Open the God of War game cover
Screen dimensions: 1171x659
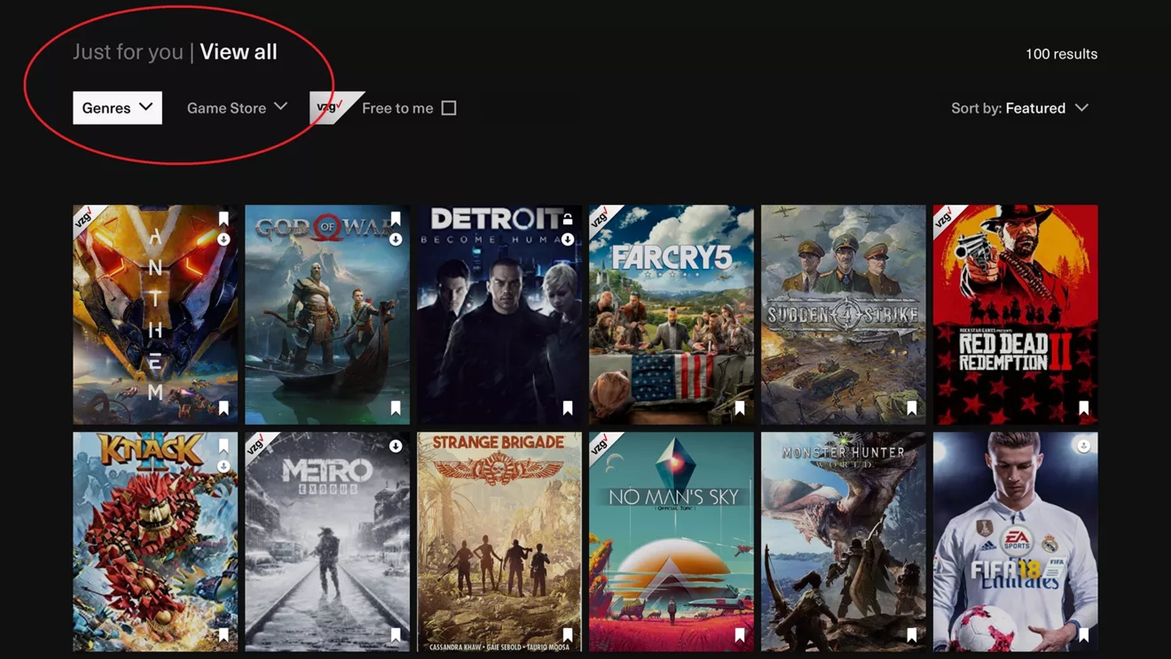coord(328,315)
